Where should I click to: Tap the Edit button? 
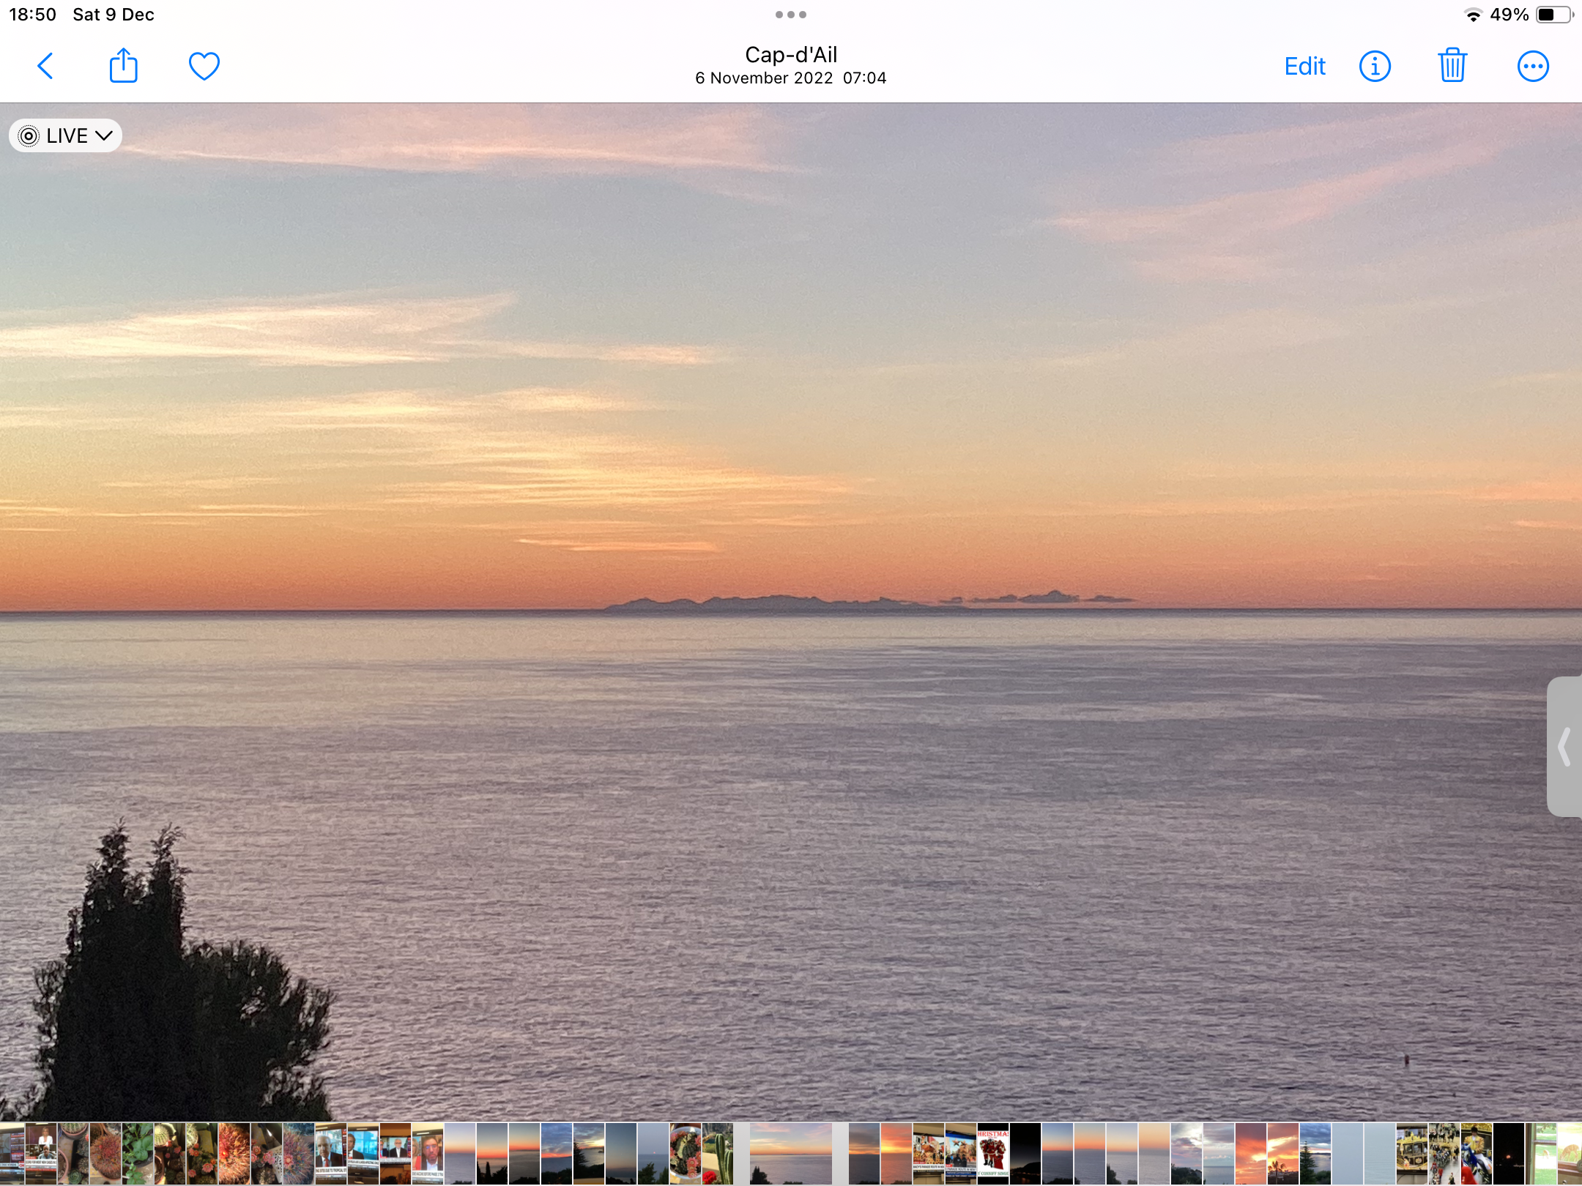click(x=1304, y=66)
